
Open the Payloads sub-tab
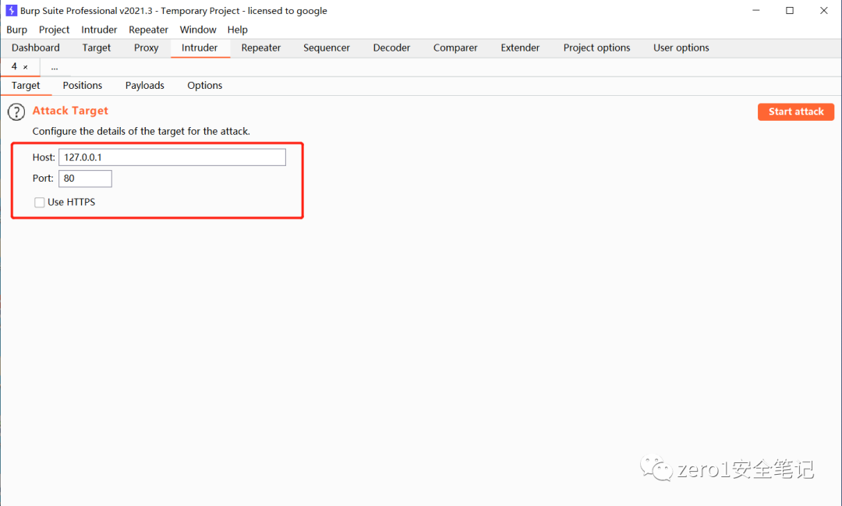[x=144, y=86]
